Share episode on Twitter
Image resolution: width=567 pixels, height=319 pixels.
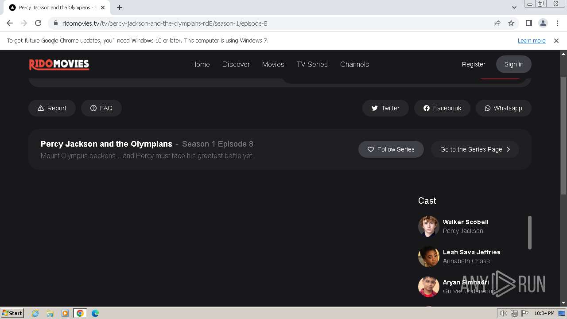pos(385,108)
